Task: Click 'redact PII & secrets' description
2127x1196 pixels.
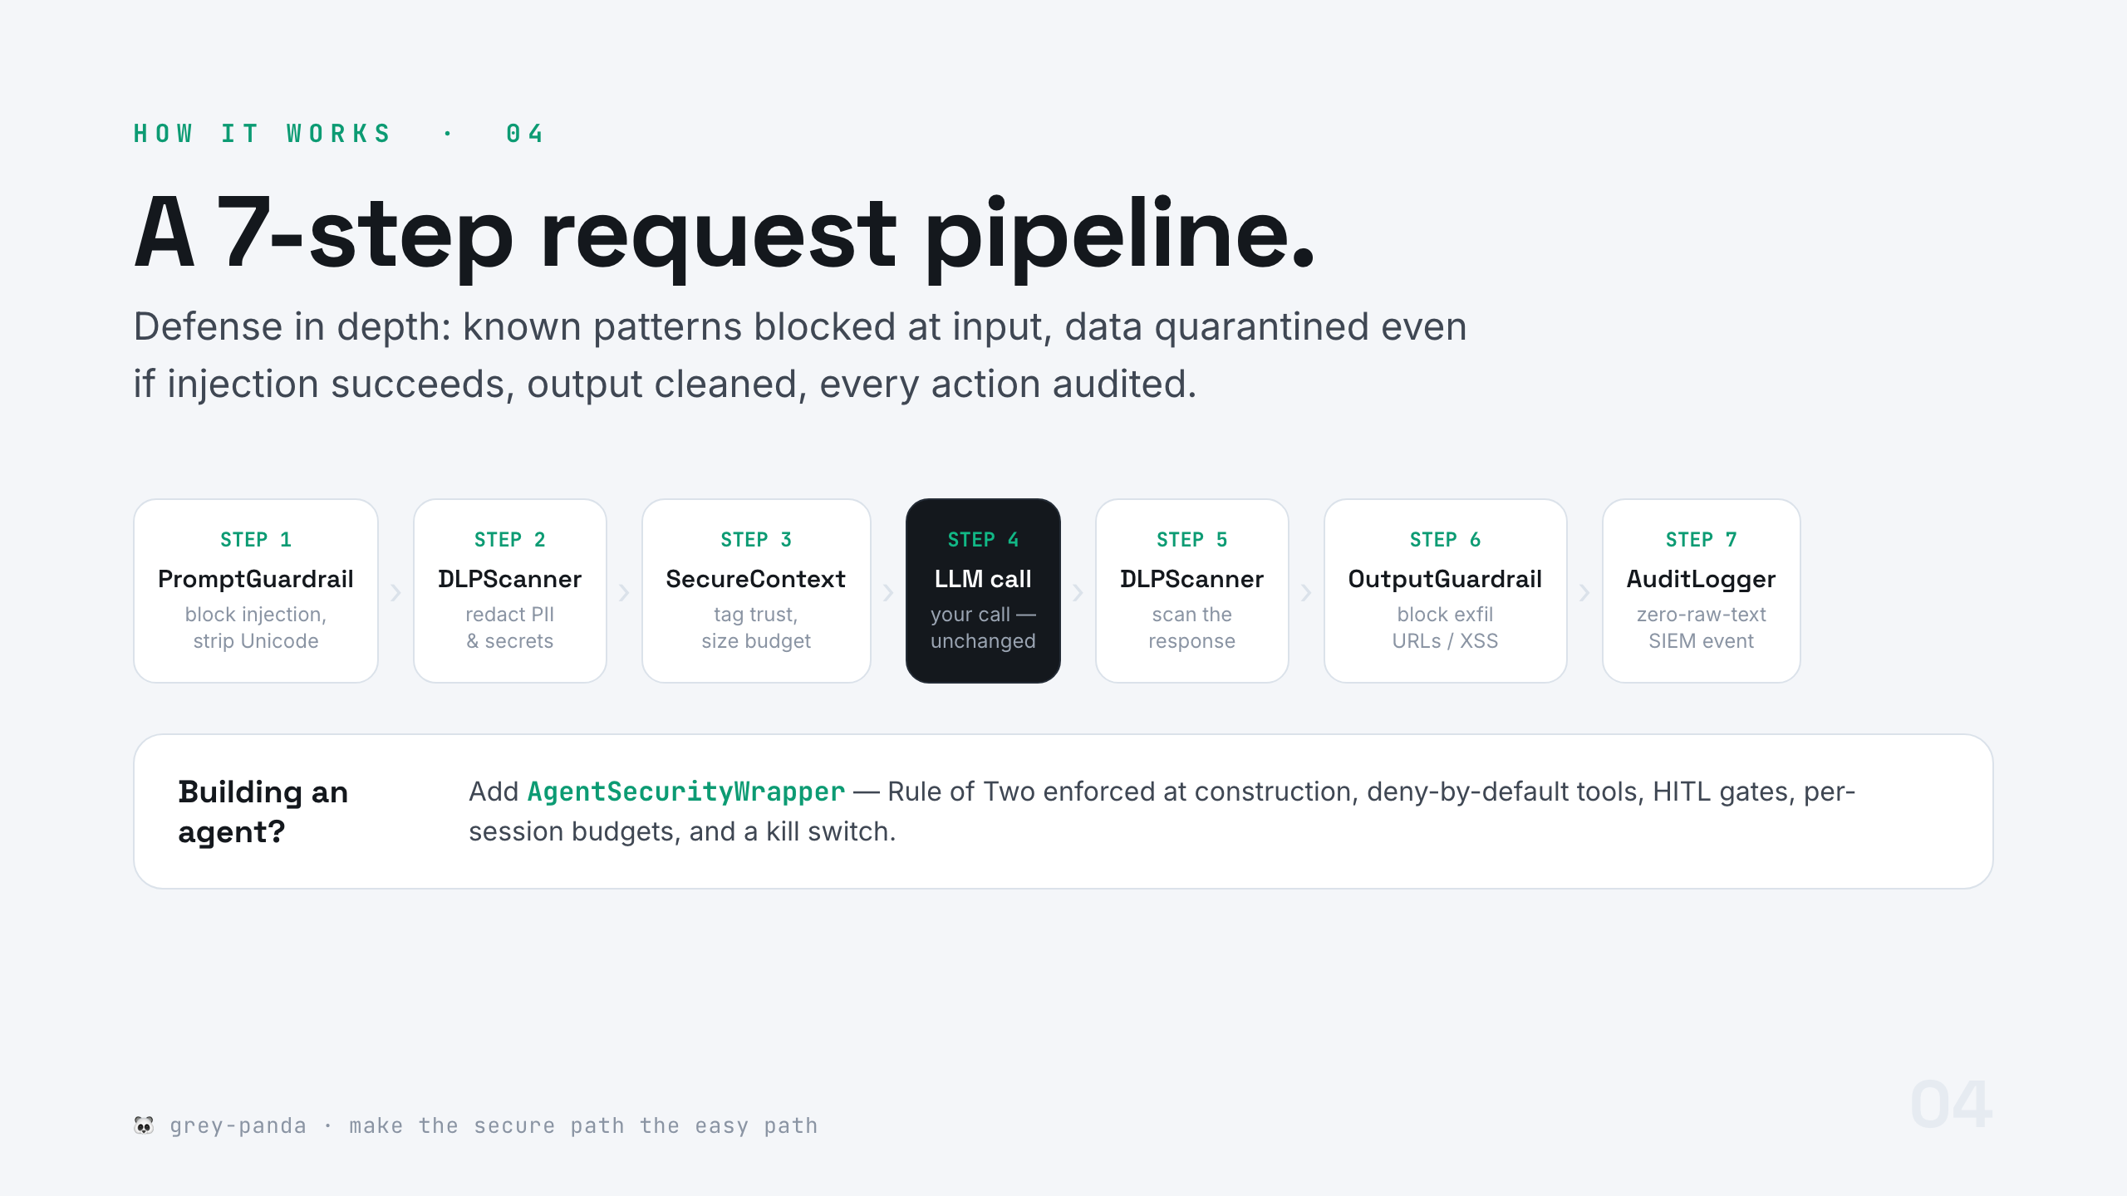Action: tap(510, 628)
